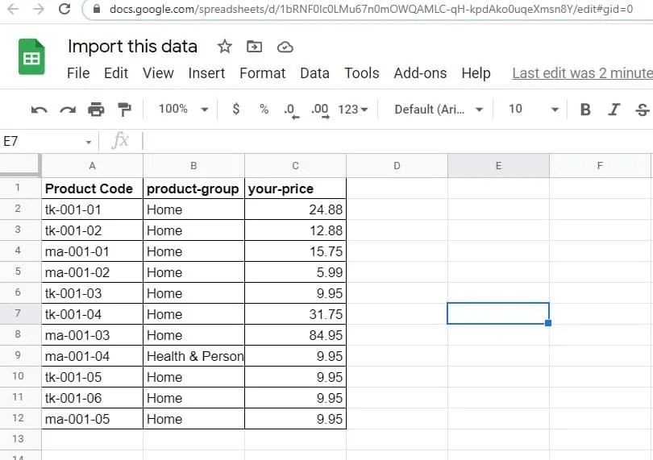Open the Format menu
The image size is (653, 460).
click(x=262, y=73)
